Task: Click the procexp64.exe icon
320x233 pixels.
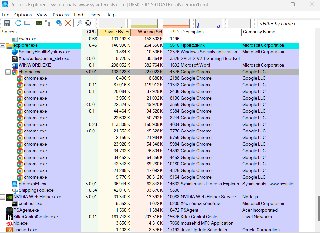Action: pos(15,184)
